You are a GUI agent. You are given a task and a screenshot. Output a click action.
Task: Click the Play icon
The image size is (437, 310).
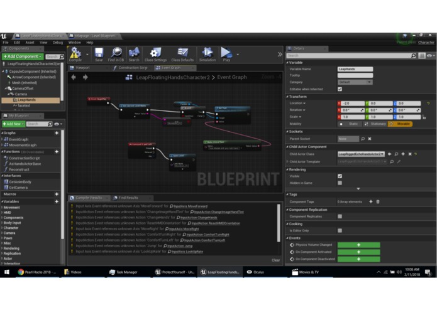coord(226,54)
